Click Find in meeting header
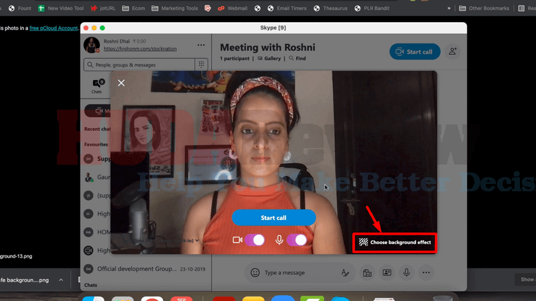The height and width of the screenshot is (301, 536). [297, 58]
